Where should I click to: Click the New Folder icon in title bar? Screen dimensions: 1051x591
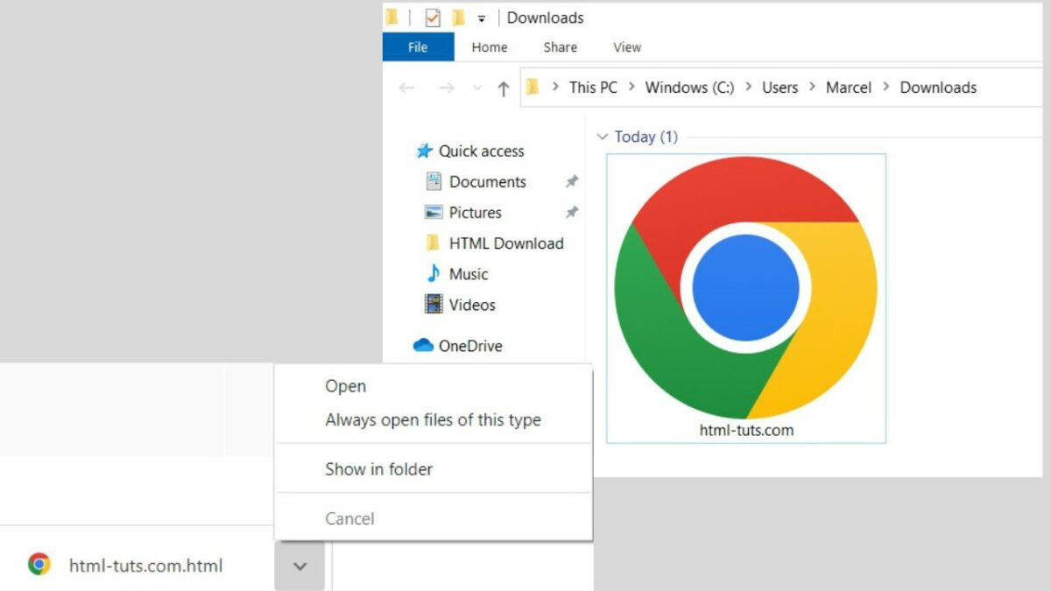pos(458,18)
